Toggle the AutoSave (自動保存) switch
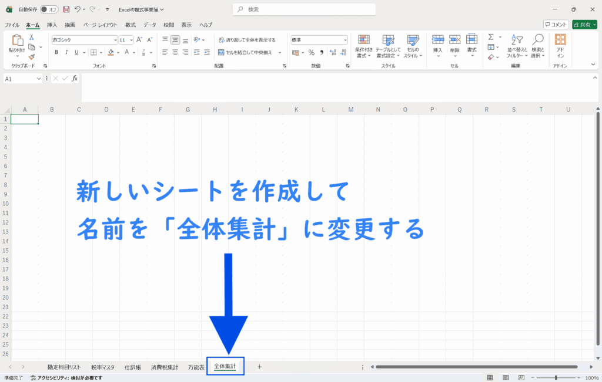 tap(49, 9)
